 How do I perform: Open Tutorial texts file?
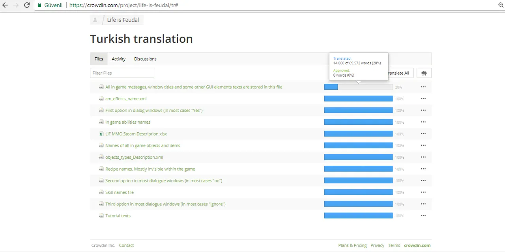coord(118,216)
